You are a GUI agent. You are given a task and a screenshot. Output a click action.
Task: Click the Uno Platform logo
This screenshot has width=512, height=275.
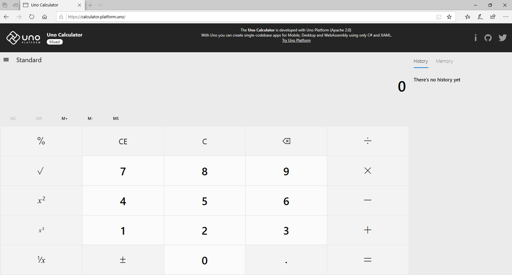23,38
